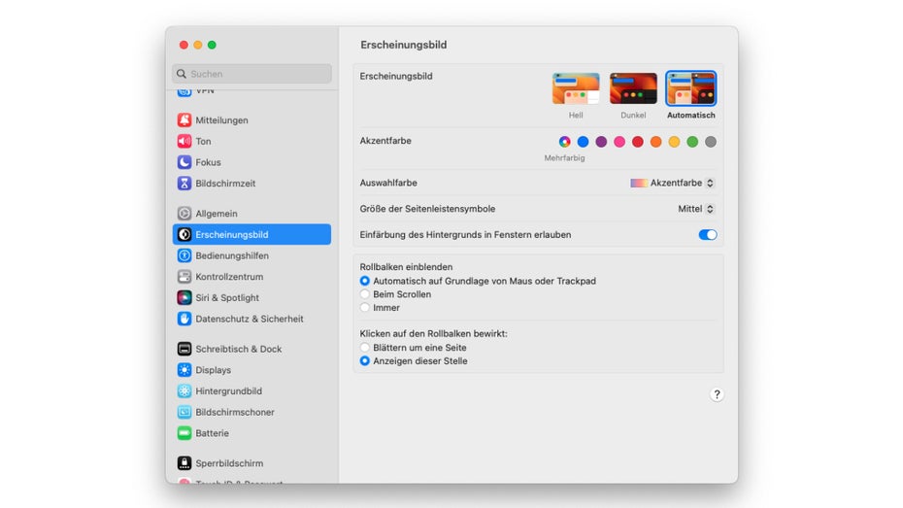Image resolution: width=903 pixels, height=508 pixels.
Task: Select the Dunkel appearance thumbnail
Action: [x=633, y=88]
